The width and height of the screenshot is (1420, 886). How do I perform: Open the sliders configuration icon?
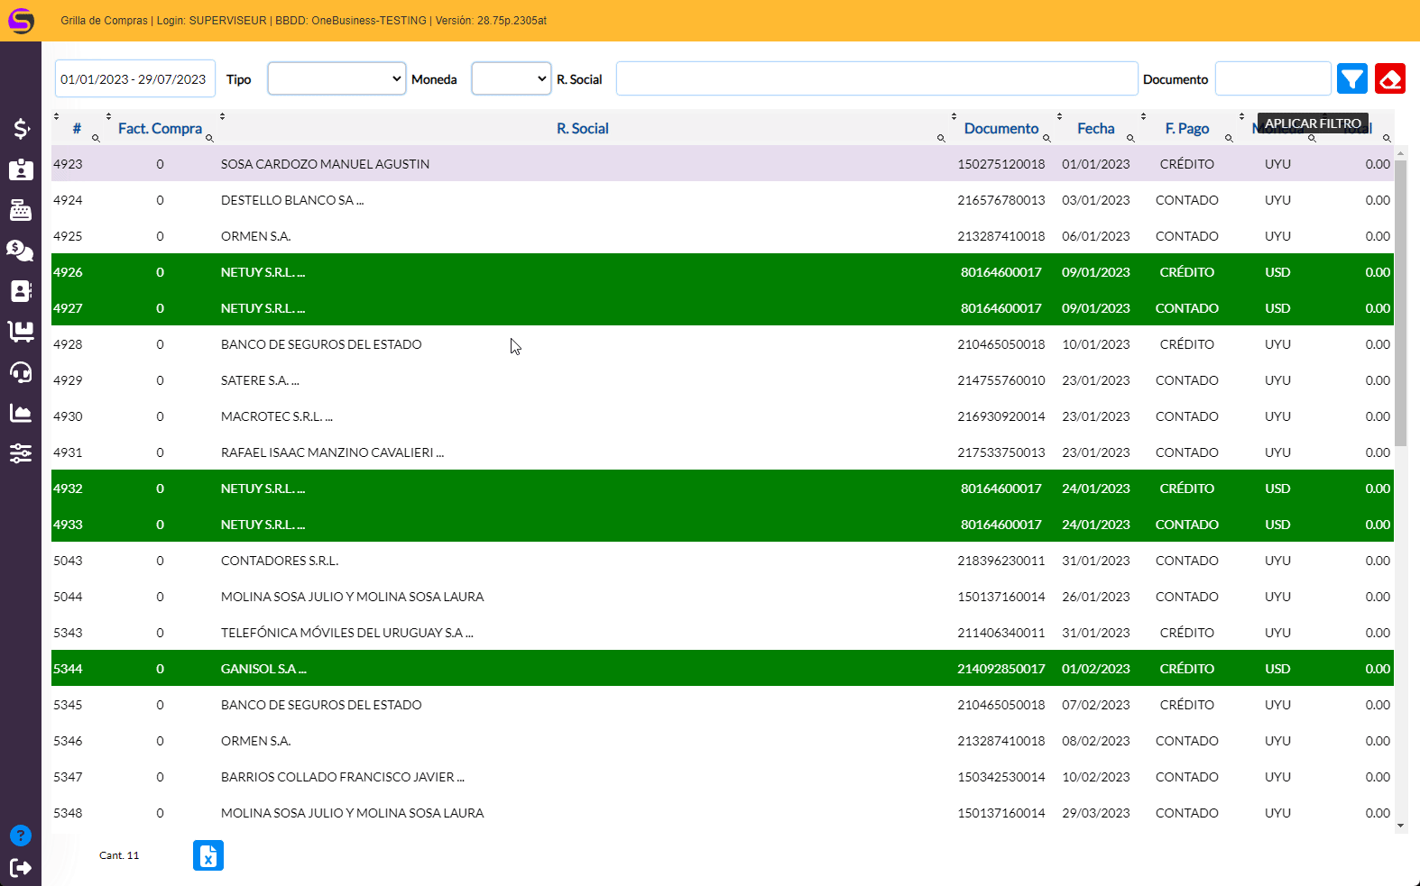[x=21, y=453]
